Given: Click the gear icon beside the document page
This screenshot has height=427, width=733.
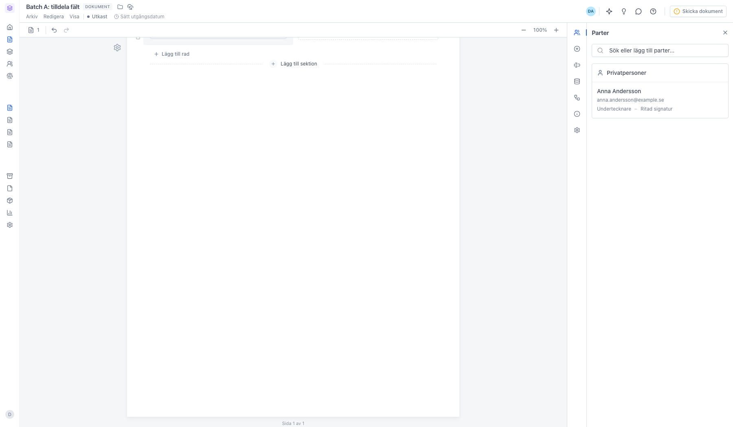Looking at the screenshot, I should coord(117,48).
